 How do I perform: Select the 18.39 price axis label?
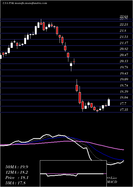click(x=124, y=92)
